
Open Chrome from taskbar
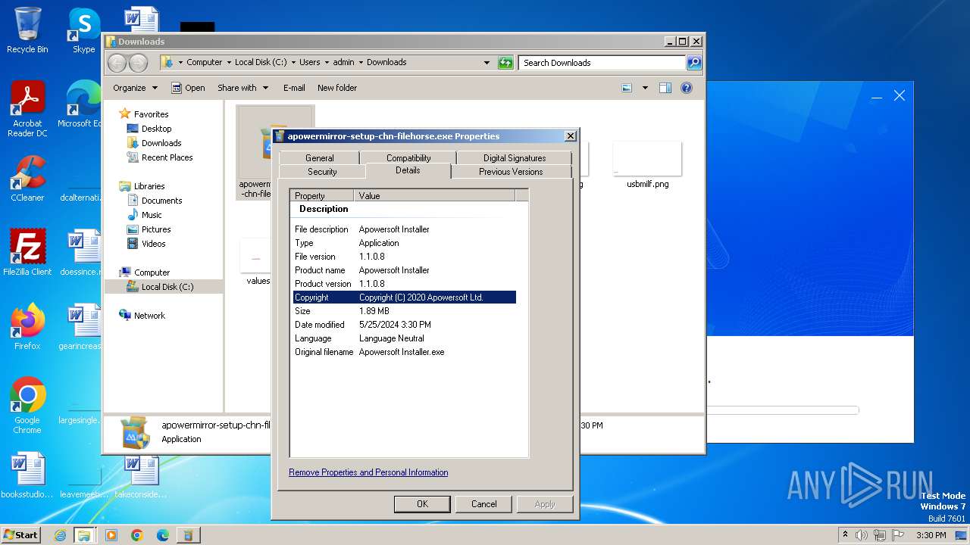tap(137, 535)
